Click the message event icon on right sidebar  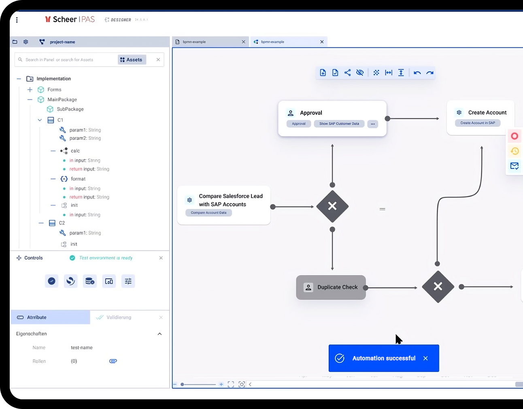click(x=514, y=166)
